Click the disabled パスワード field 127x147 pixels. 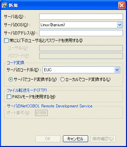tap(81, 56)
